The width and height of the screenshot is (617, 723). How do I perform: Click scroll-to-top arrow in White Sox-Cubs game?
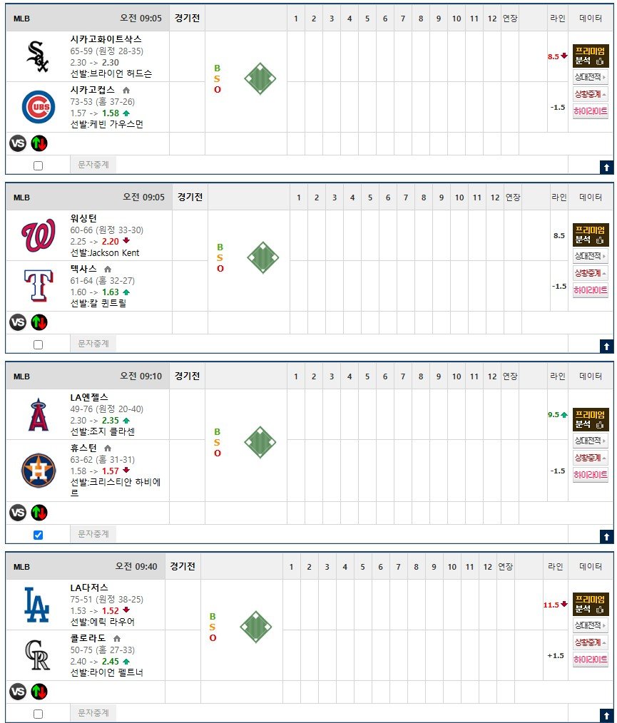tap(606, 168)
